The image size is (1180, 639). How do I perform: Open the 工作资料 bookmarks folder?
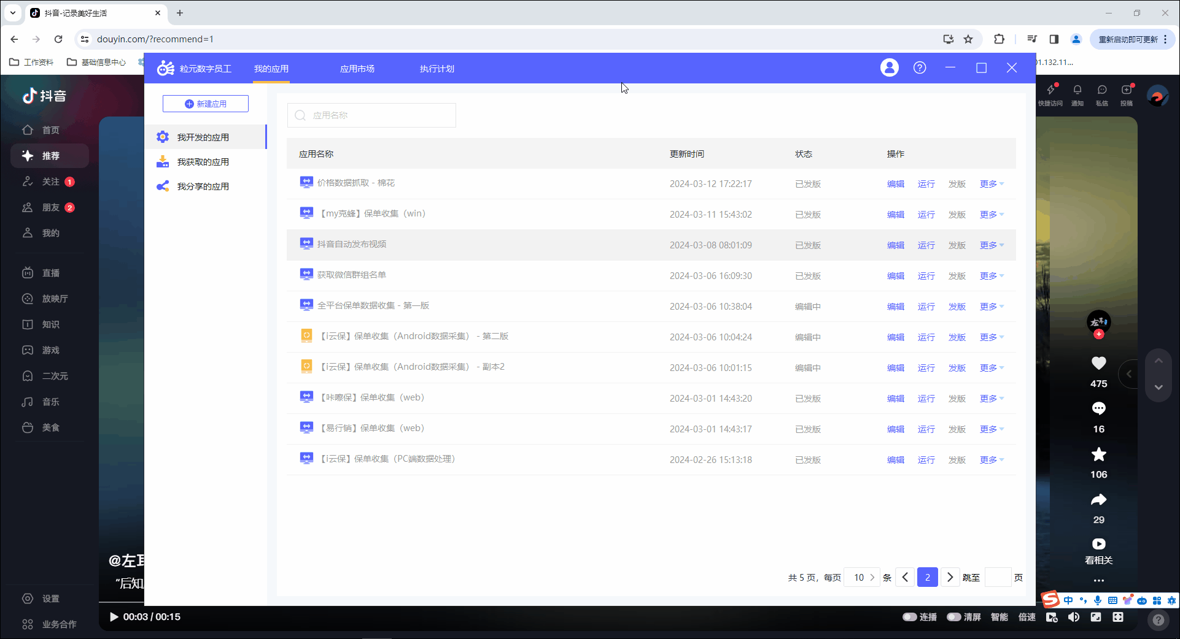pos(32,62)
